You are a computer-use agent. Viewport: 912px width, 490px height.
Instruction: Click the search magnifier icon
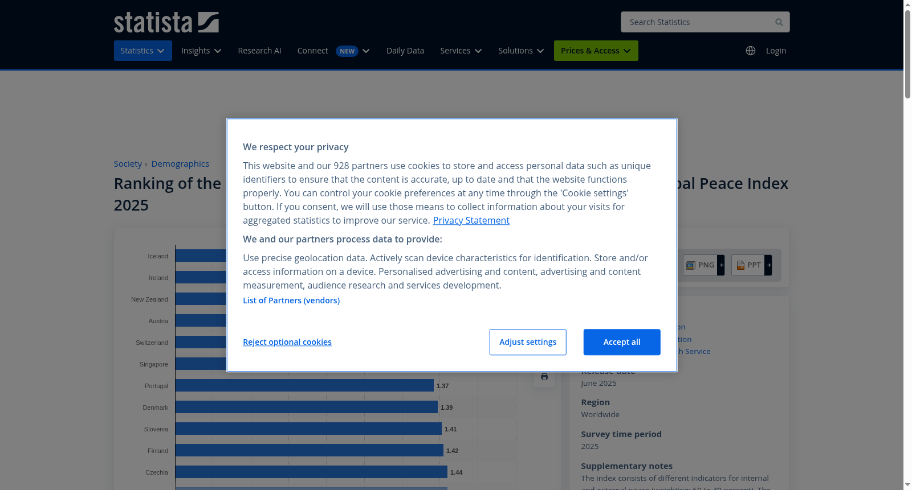(x=779, y=22)
